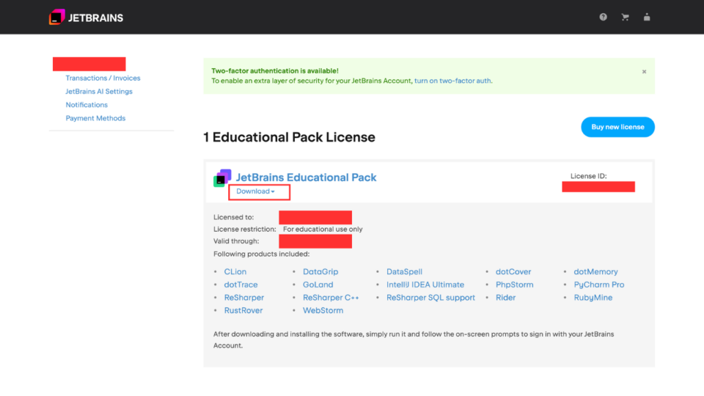This screenshot has width=704, height=396.
Task: Follow the turn on two-factor auth link
Action: tap(452, 80)
